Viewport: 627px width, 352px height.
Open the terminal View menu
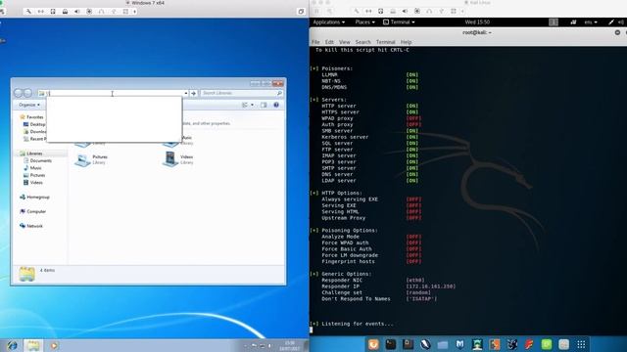344,42
